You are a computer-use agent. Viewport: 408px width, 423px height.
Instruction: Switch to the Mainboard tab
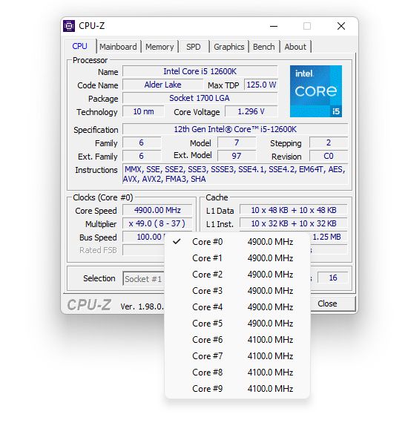(118, 47)
